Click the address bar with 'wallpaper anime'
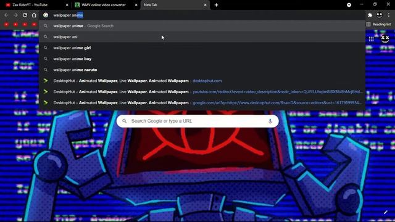The width and height of the screenshot is (395, 222). click(202, 15)
